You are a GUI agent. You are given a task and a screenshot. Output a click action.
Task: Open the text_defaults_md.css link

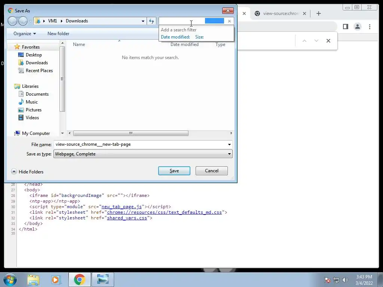(165, 212)
